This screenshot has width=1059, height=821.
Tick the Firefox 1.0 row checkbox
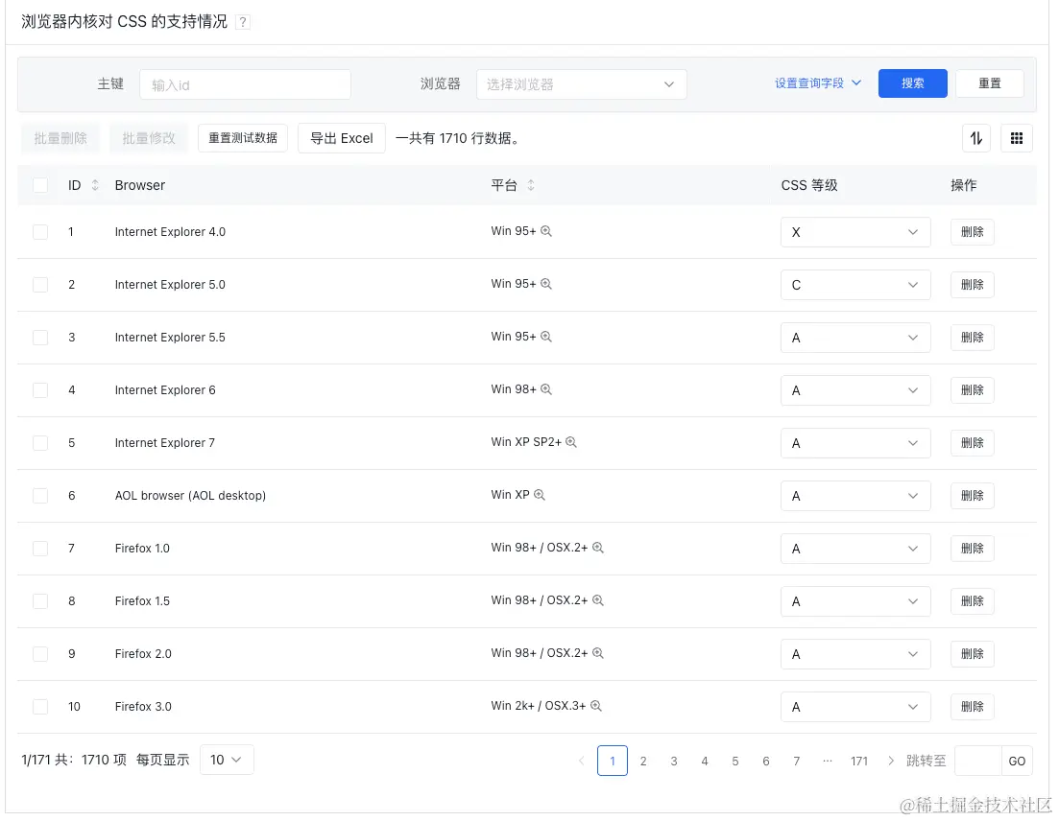pyautogui.click(x=40, y=548)
